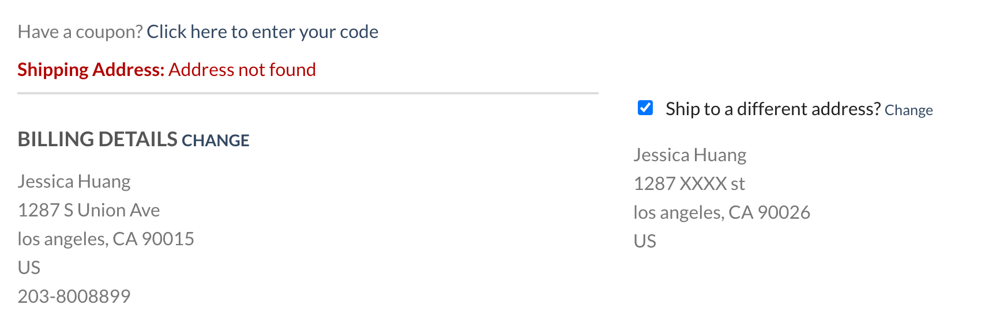Click the bold red "Shipping Address:" label
This screenshot has width=985, height=312.
tap(91, 70)
